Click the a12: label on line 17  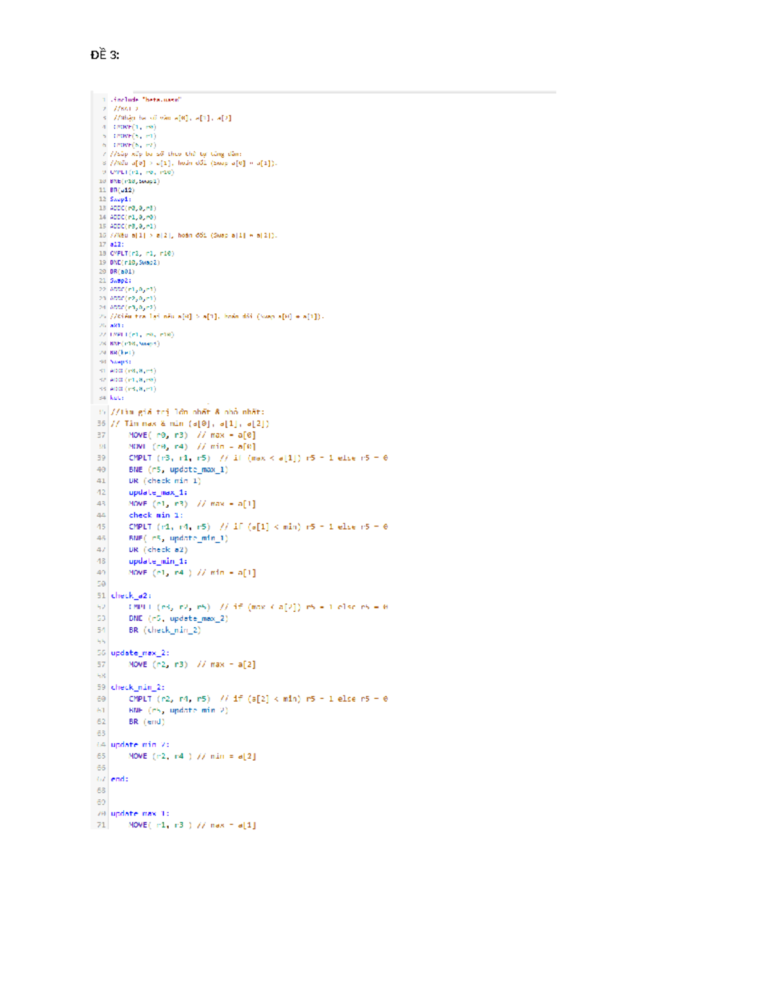point(116,244)
